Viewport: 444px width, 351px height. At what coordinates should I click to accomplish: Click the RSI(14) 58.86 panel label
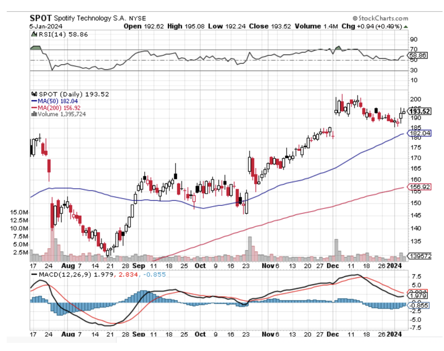63,34
